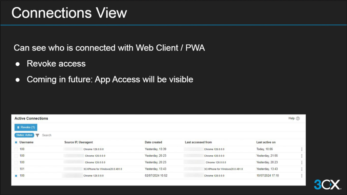
Task: Sort by Last active on column header
Action: click(x=266, y=142)
